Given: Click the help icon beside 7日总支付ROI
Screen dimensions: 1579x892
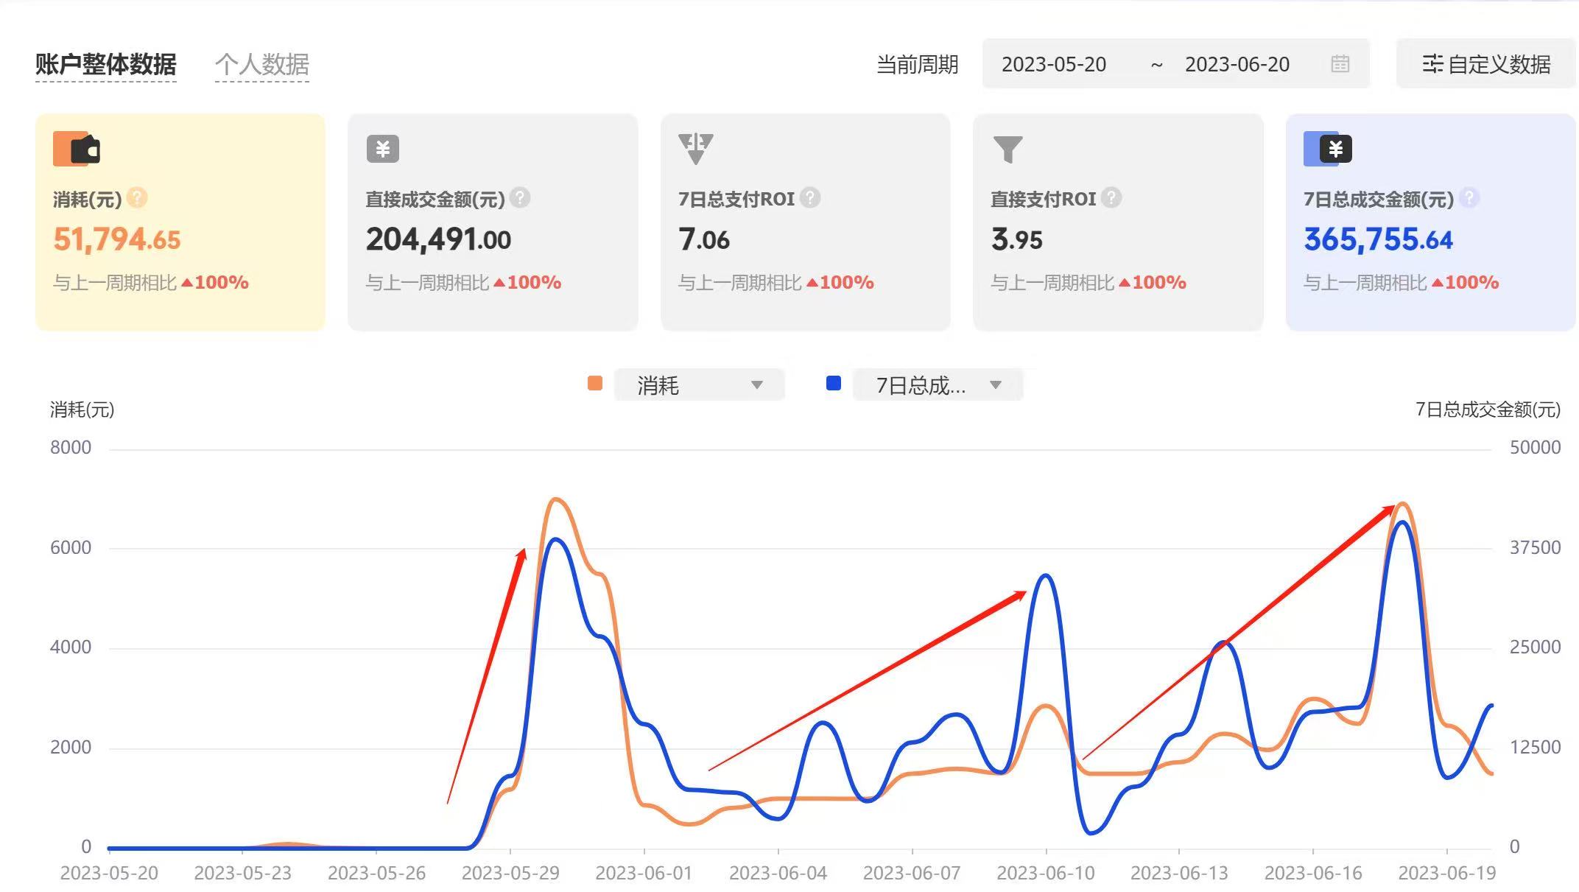Looking at the screenshot, I should click(810, 198).
